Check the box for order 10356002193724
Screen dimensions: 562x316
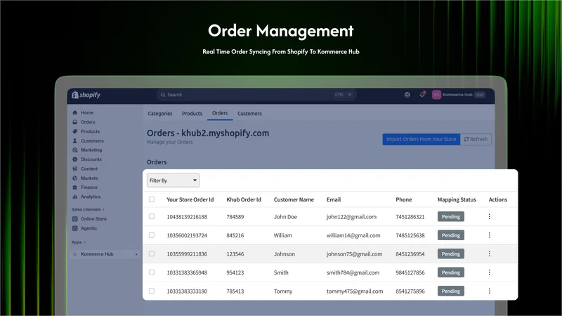coord(152,235)
